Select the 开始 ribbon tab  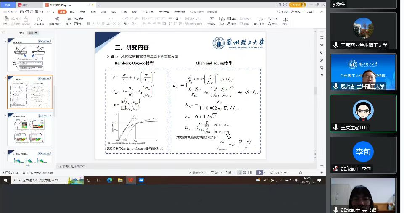62,12
